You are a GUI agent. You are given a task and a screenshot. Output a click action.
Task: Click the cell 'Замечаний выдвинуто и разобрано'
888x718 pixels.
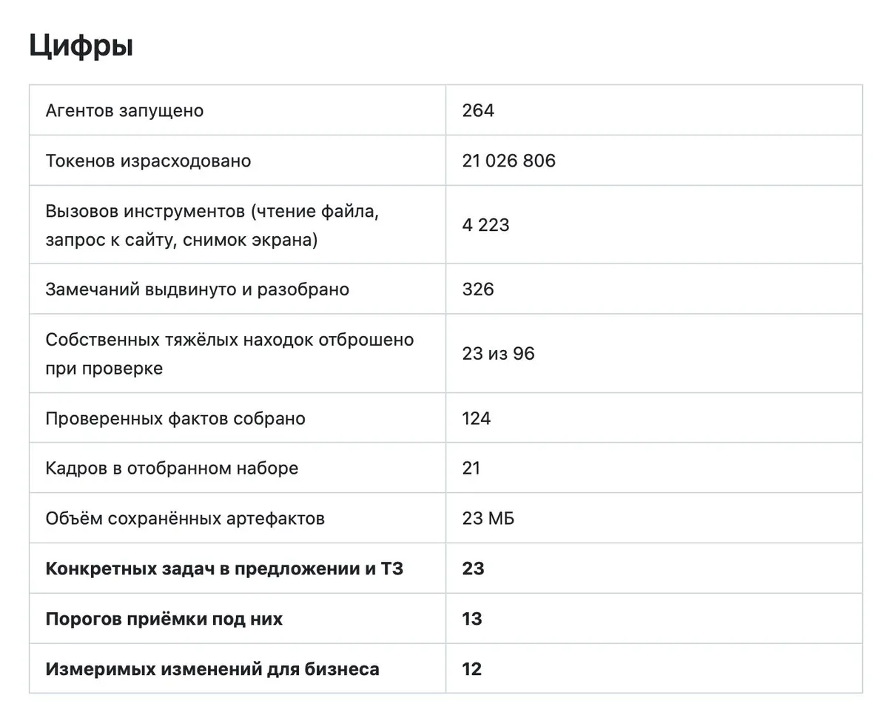238,289
